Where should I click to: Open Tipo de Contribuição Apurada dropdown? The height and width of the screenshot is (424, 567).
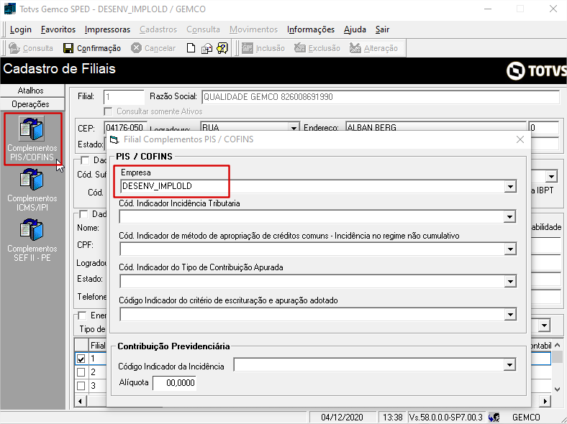(x=510, y=281)
